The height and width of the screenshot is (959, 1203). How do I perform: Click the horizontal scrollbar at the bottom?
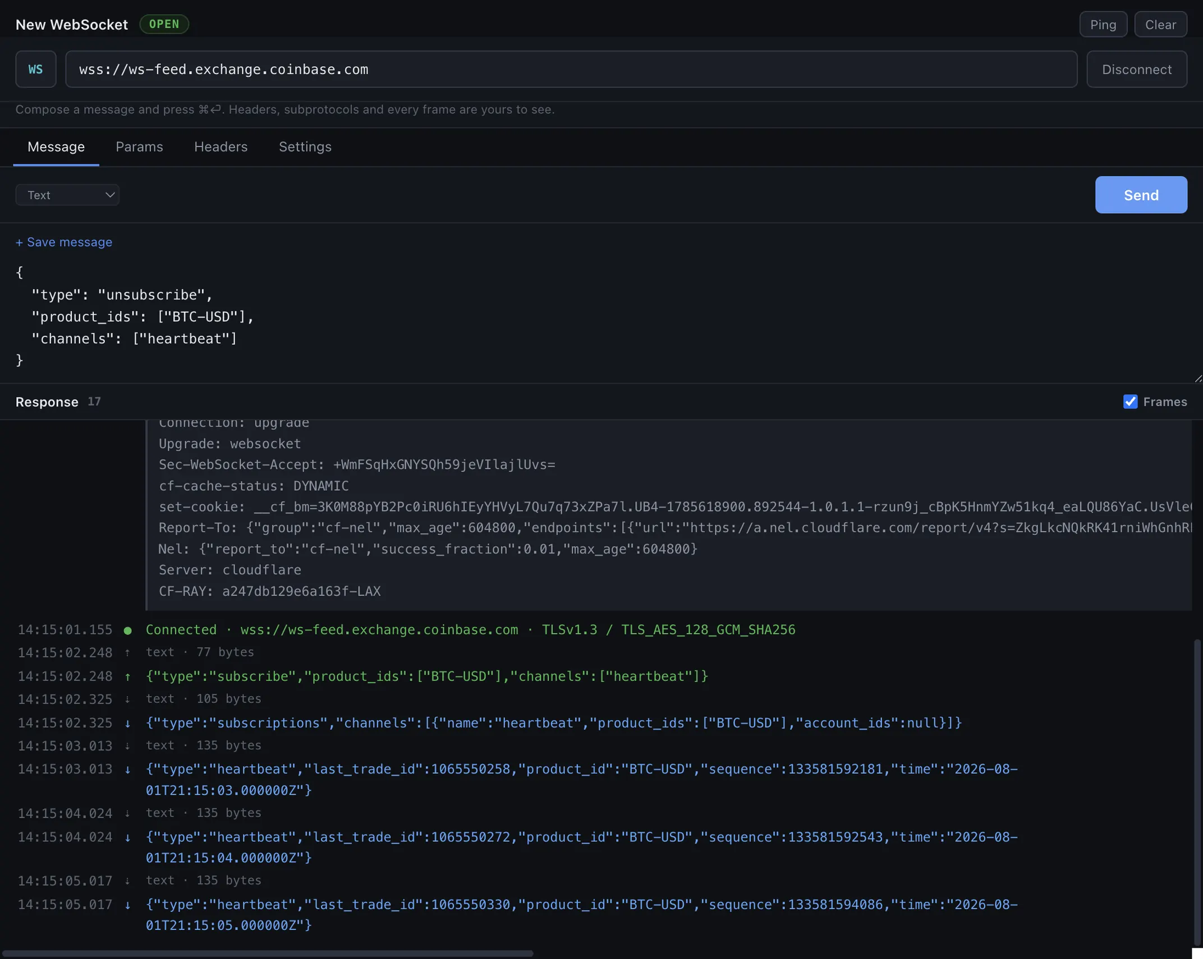(268, 953)
